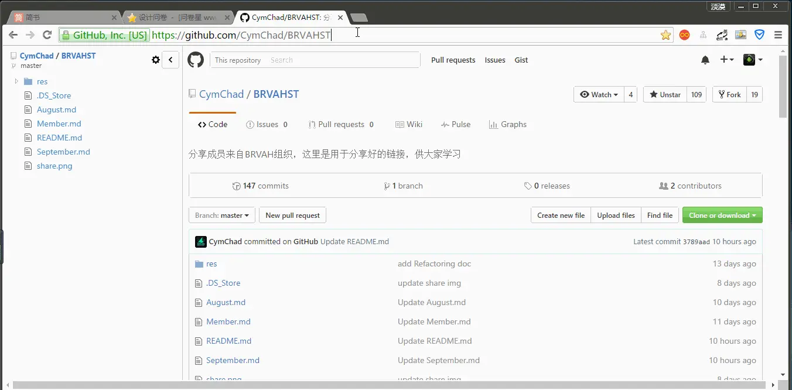
Task: Click the commit author avatar
Action: tap(201, 241)
